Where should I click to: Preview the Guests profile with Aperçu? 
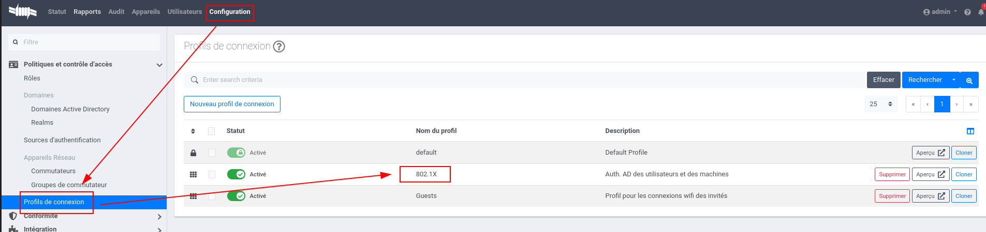tap(931, 196)
